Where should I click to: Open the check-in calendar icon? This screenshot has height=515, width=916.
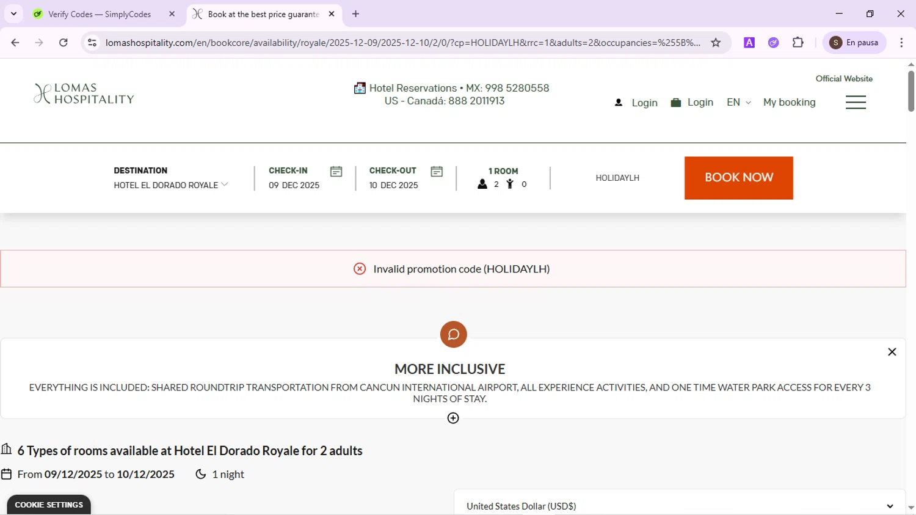pos(336,172)
